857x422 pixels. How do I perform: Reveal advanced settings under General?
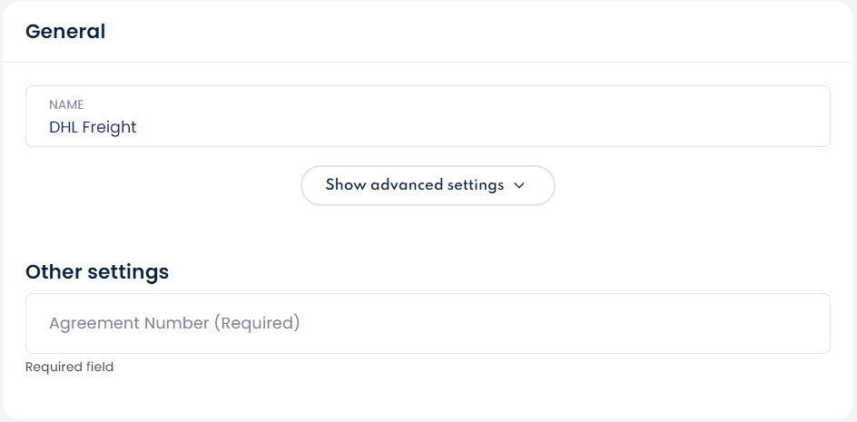coord(428,185)
